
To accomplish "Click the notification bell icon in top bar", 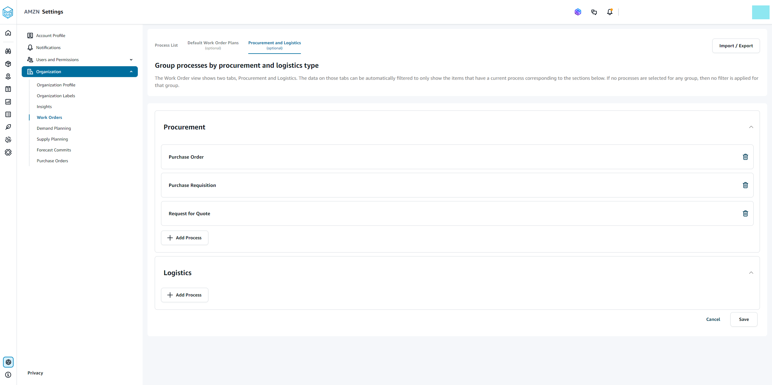I will click(609, 12).
